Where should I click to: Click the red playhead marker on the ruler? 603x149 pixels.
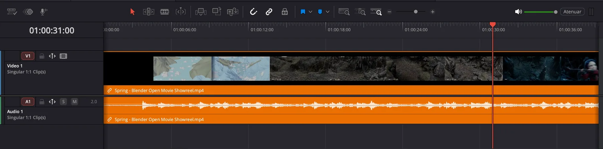[492, 24]
